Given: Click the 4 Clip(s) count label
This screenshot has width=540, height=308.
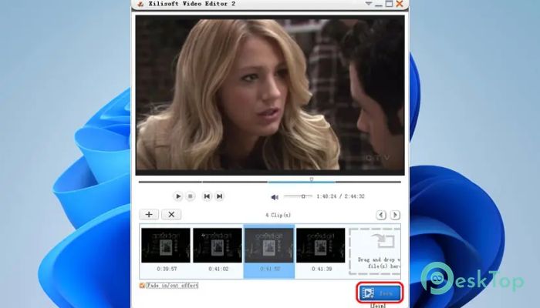Looking at the screenshot, I should coord(278,215).
